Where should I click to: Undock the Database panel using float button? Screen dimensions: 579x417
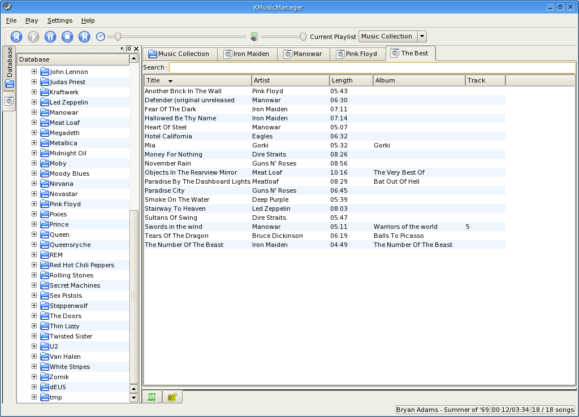pyautogui.click(x=129, y=49)
